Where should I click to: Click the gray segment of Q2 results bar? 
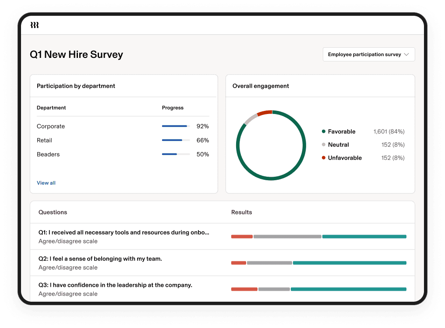coord(269,263)
